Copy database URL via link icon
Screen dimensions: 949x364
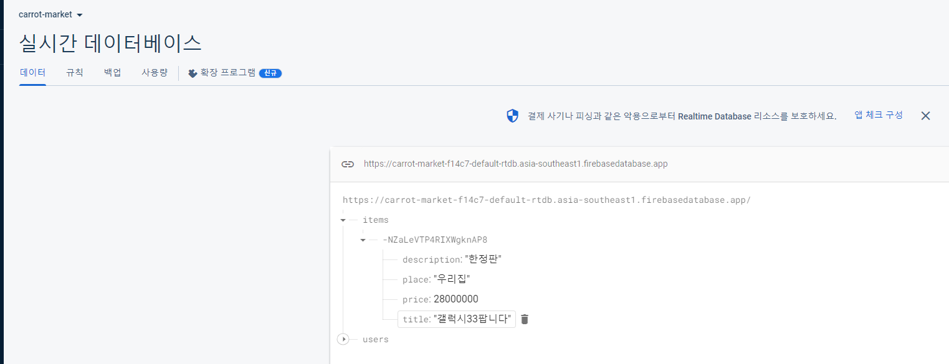point(348,164)
